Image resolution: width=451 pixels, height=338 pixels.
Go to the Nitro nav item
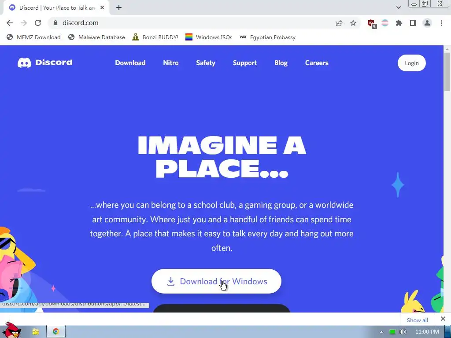(x=171, y=62)
